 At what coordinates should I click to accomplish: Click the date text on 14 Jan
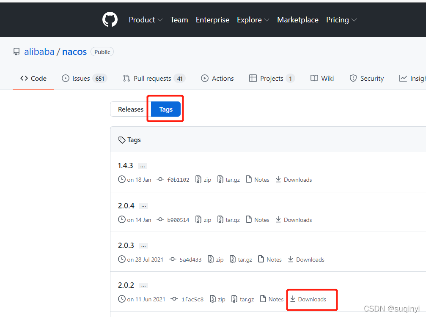[x=139, y=220]
